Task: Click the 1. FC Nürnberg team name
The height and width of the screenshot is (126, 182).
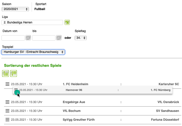Action: (x=160, y=90)
